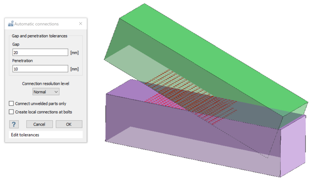The width and height of the screenshot is (310, 182).
Task: Click the Gap and penetration tolerances group label
Action: (x=39, y=36)
